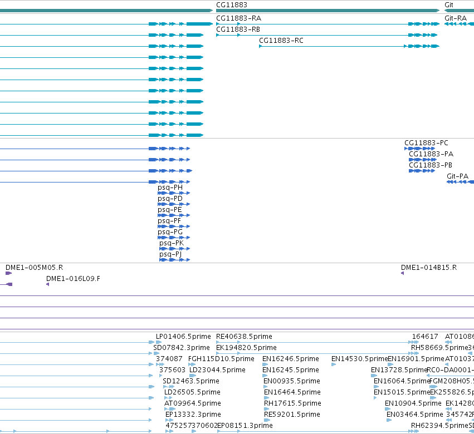
Task: Select the Git-RA transcript label
Action: (x=456, y=18)
